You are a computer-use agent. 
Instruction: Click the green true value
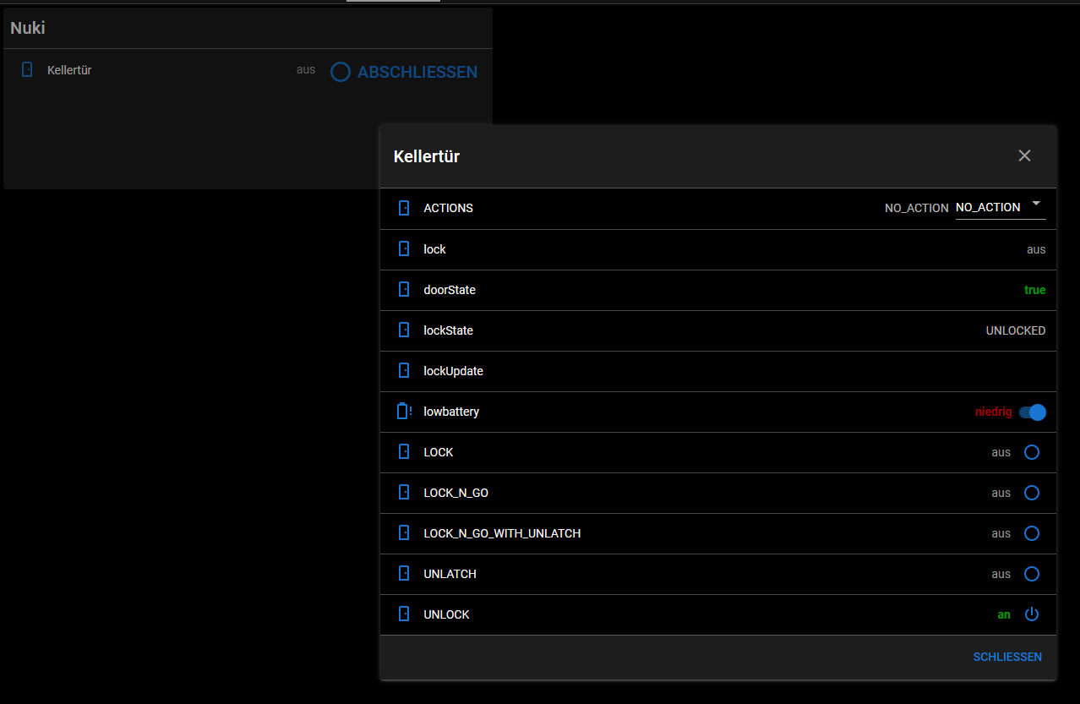(x=1034, y=290)
